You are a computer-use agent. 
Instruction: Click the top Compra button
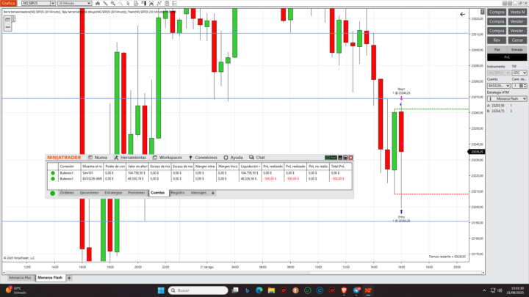pyautogui.click(x=497, y=12)
